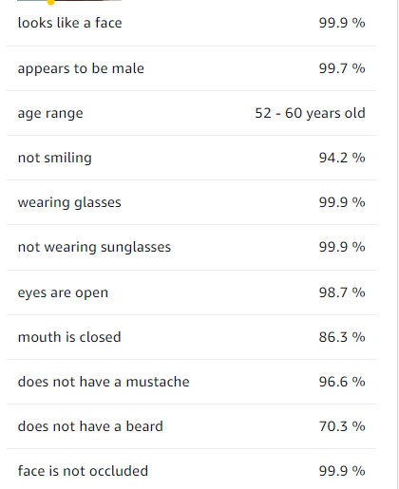Click 'not wearing sunglasses' label
The image size is (399, 489).
(94, 248)
